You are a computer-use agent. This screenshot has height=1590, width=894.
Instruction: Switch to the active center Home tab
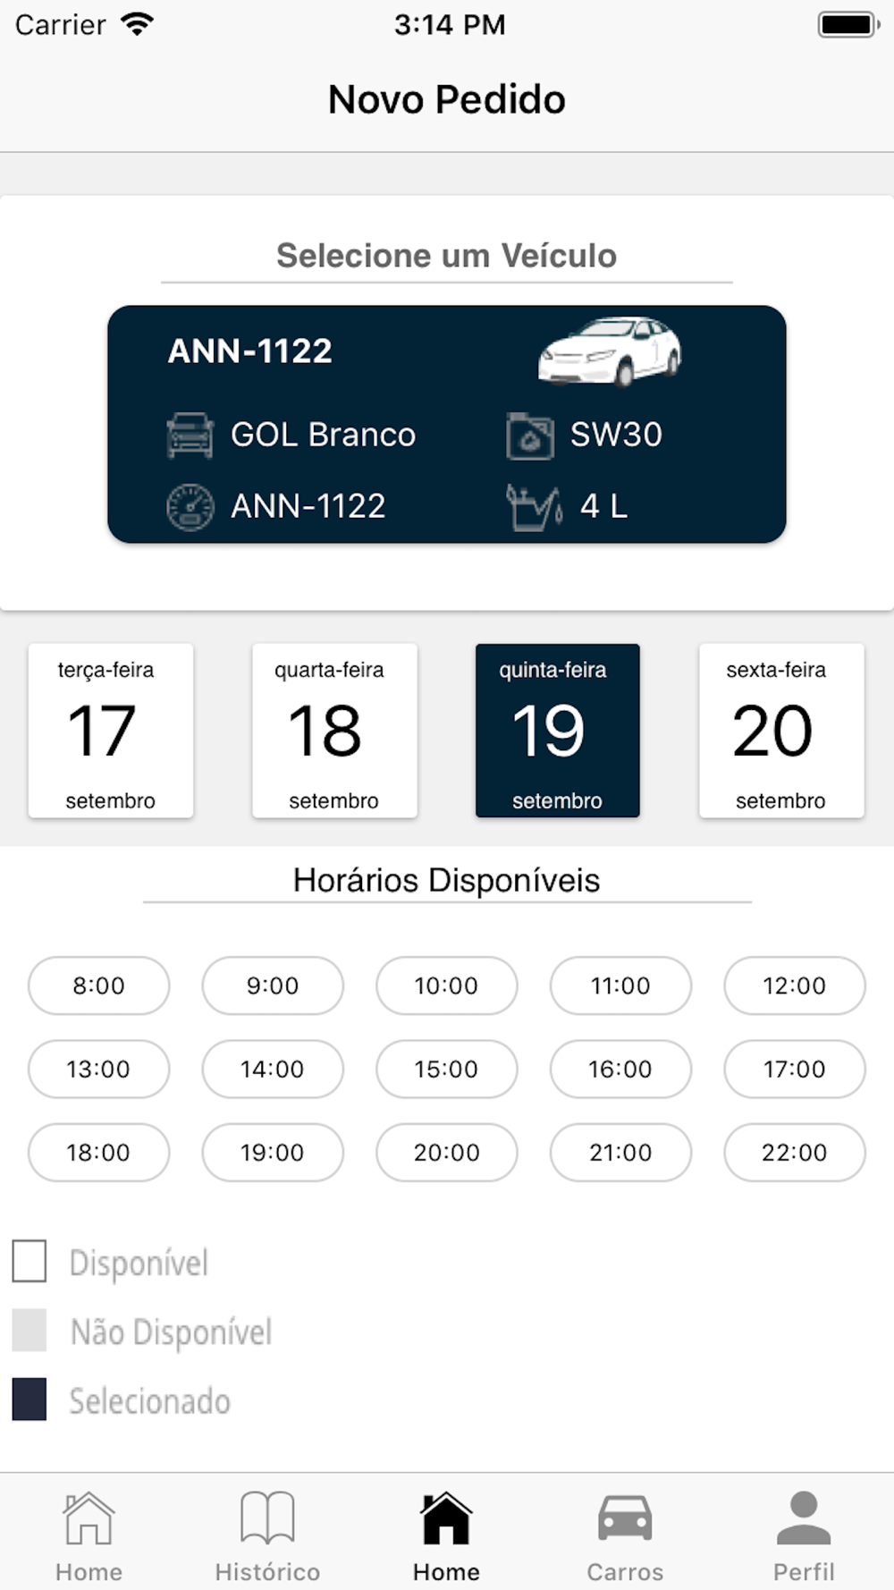(446, 1535)
